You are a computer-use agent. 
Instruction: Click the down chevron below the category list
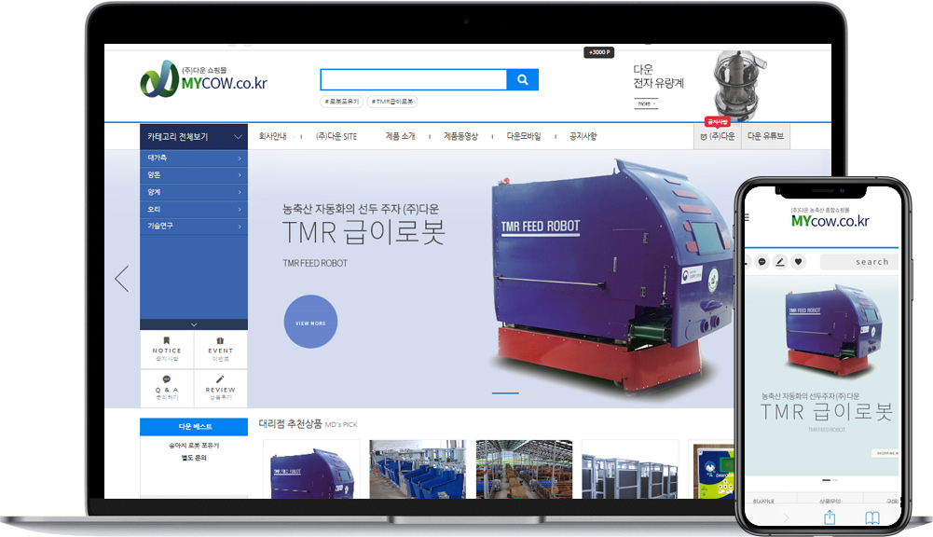[194, 324]
